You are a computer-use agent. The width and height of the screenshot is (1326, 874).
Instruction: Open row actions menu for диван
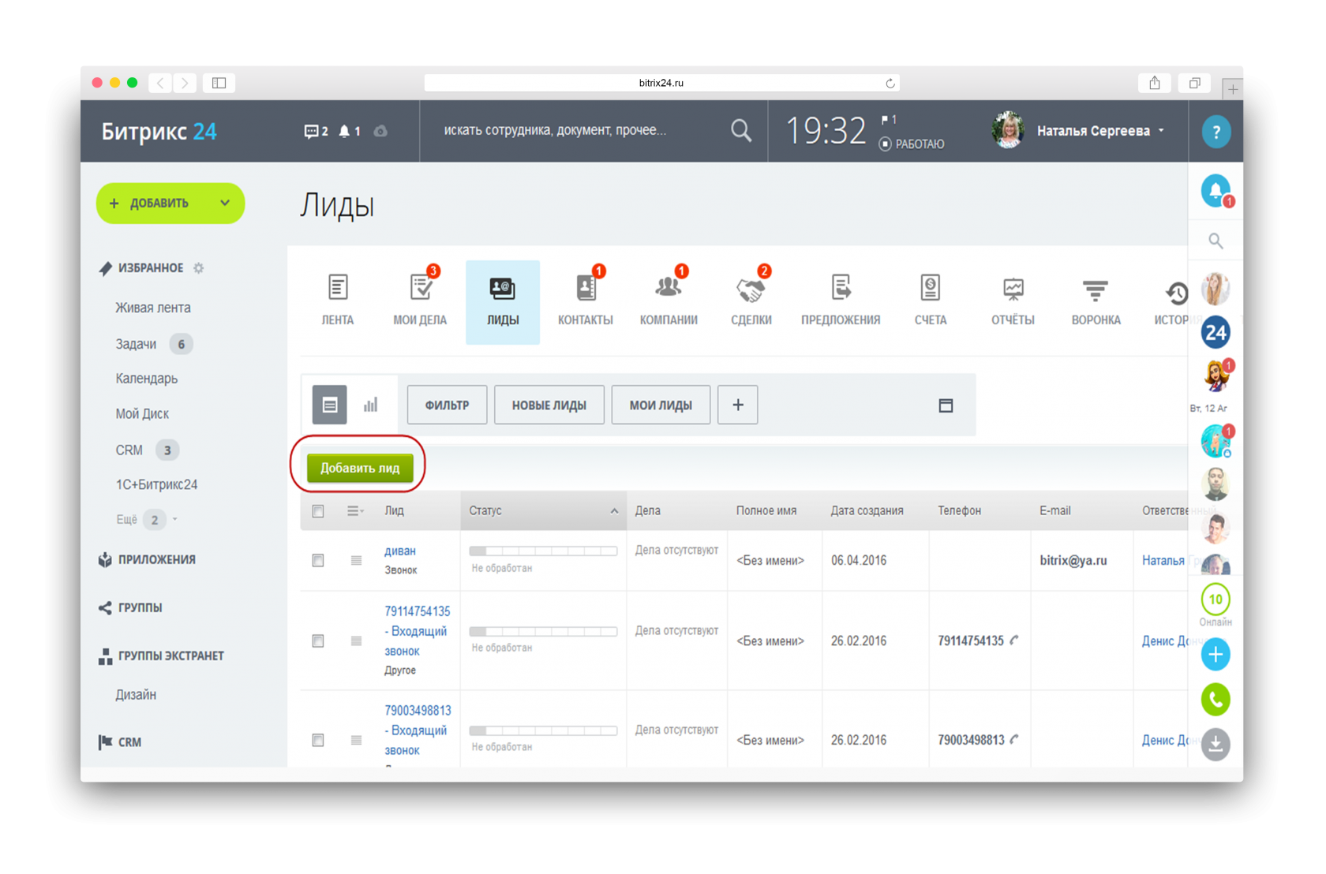click(x=356, y=560)
